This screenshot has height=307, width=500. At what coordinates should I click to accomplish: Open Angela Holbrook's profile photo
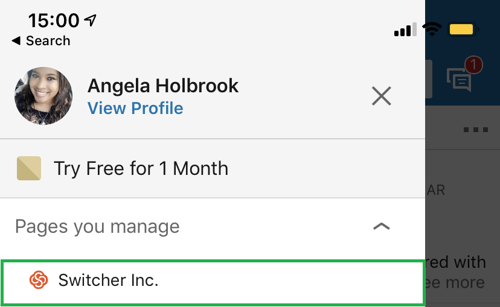click(x=43, y=96)
